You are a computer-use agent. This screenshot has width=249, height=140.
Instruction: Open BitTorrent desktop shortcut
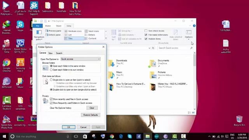click(7, 83)
